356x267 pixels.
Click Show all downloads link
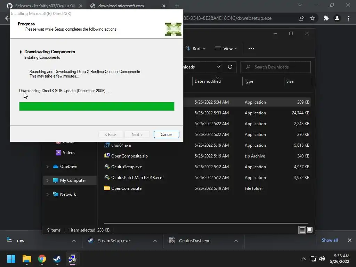tap(330, 240)
